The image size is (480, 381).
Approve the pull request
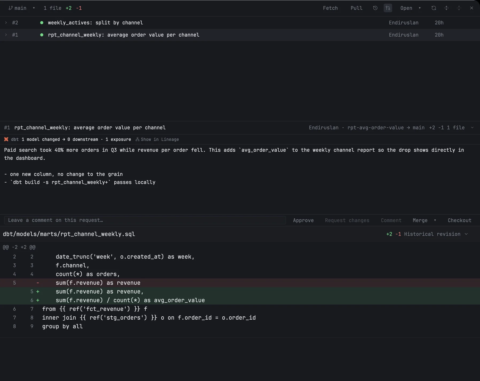tap(303, 220)
